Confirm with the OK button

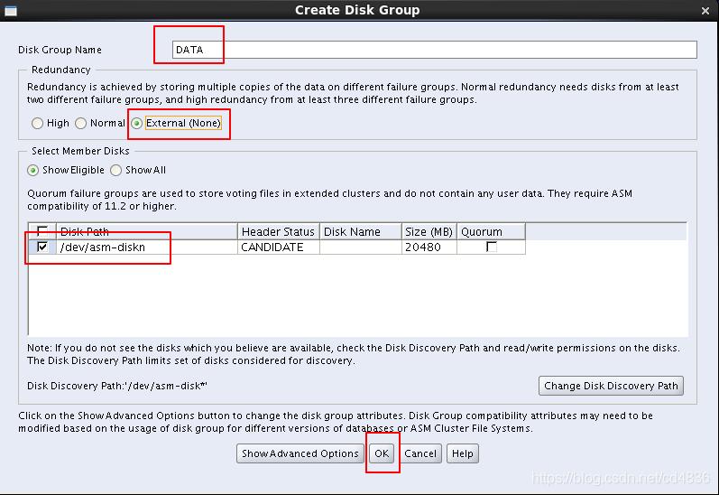[x=382, y=453]
